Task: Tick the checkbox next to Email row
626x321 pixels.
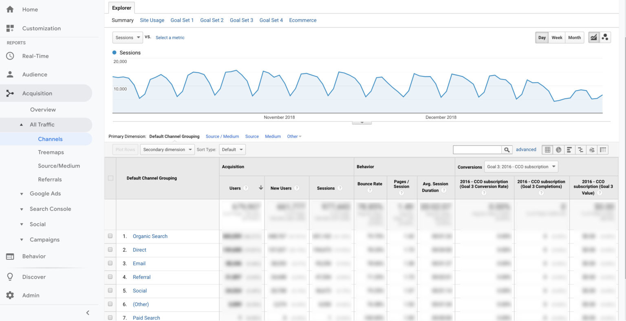Action: [x=110, y=263]
